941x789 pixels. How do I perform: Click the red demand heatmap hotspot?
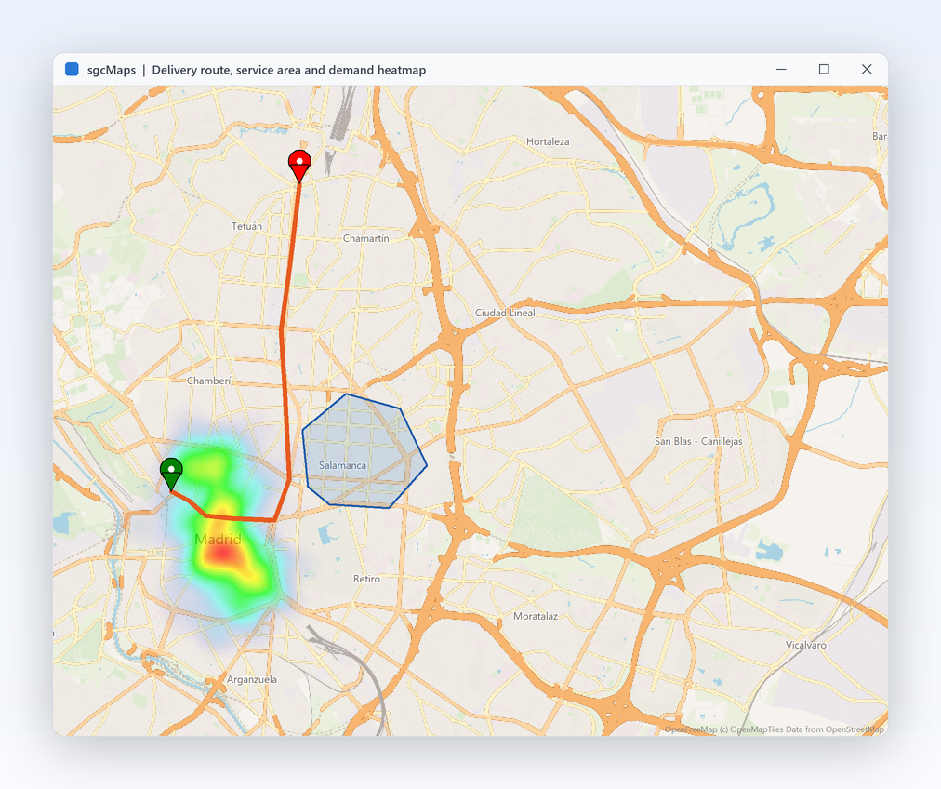223,554
